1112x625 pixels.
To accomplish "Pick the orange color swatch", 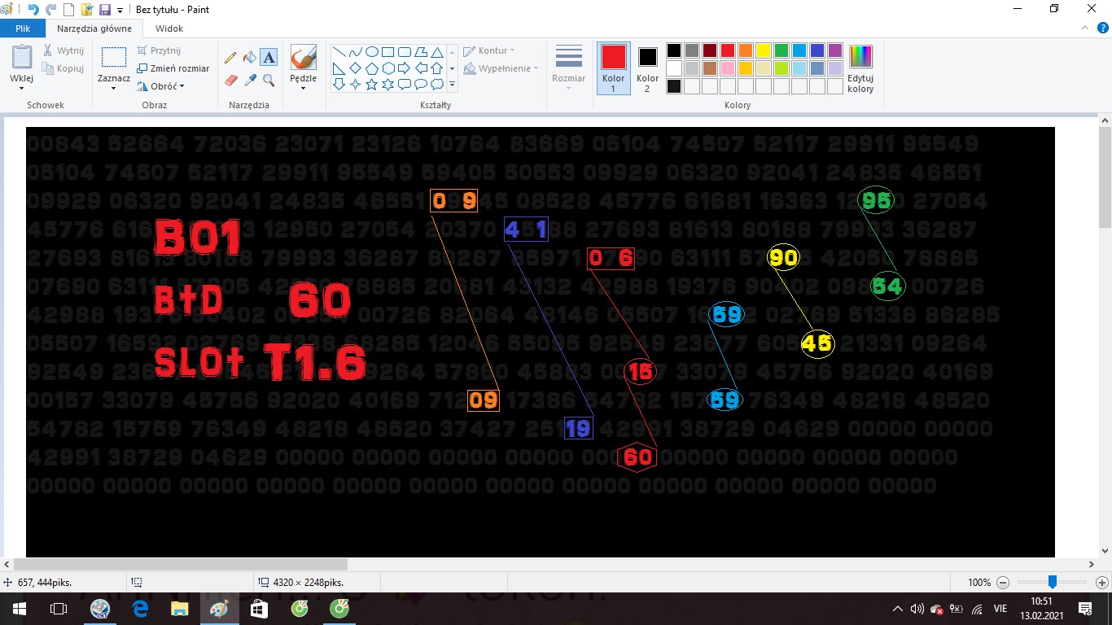I will 746,50.
